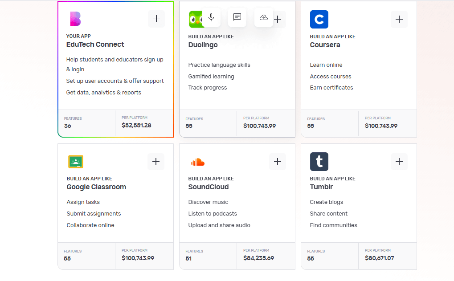Click the plus button on Google Classroom card
The height and width of the screenshot is (281, 454).
pyautogui.click(x=156, y=162)
